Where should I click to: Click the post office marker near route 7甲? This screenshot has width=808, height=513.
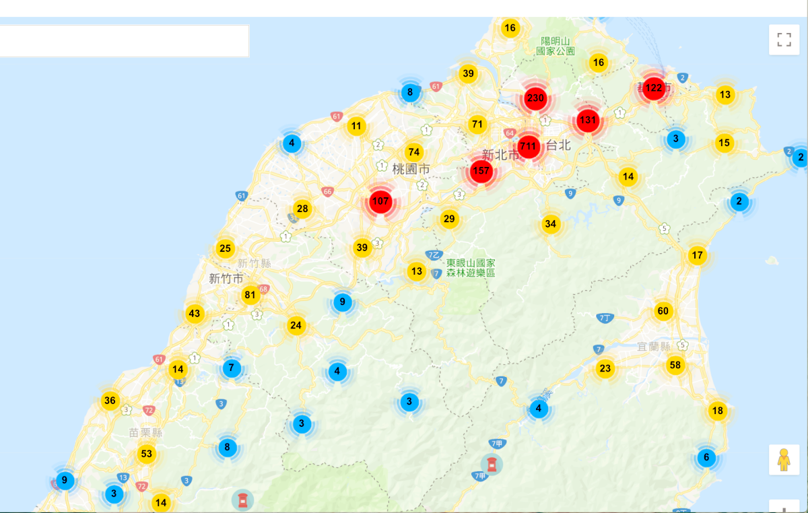[x=492, y=465]
